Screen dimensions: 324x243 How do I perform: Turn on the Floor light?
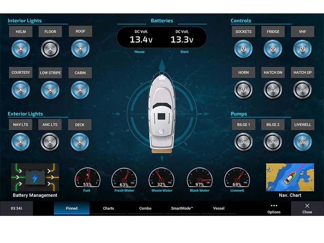[x=50, y=49]
